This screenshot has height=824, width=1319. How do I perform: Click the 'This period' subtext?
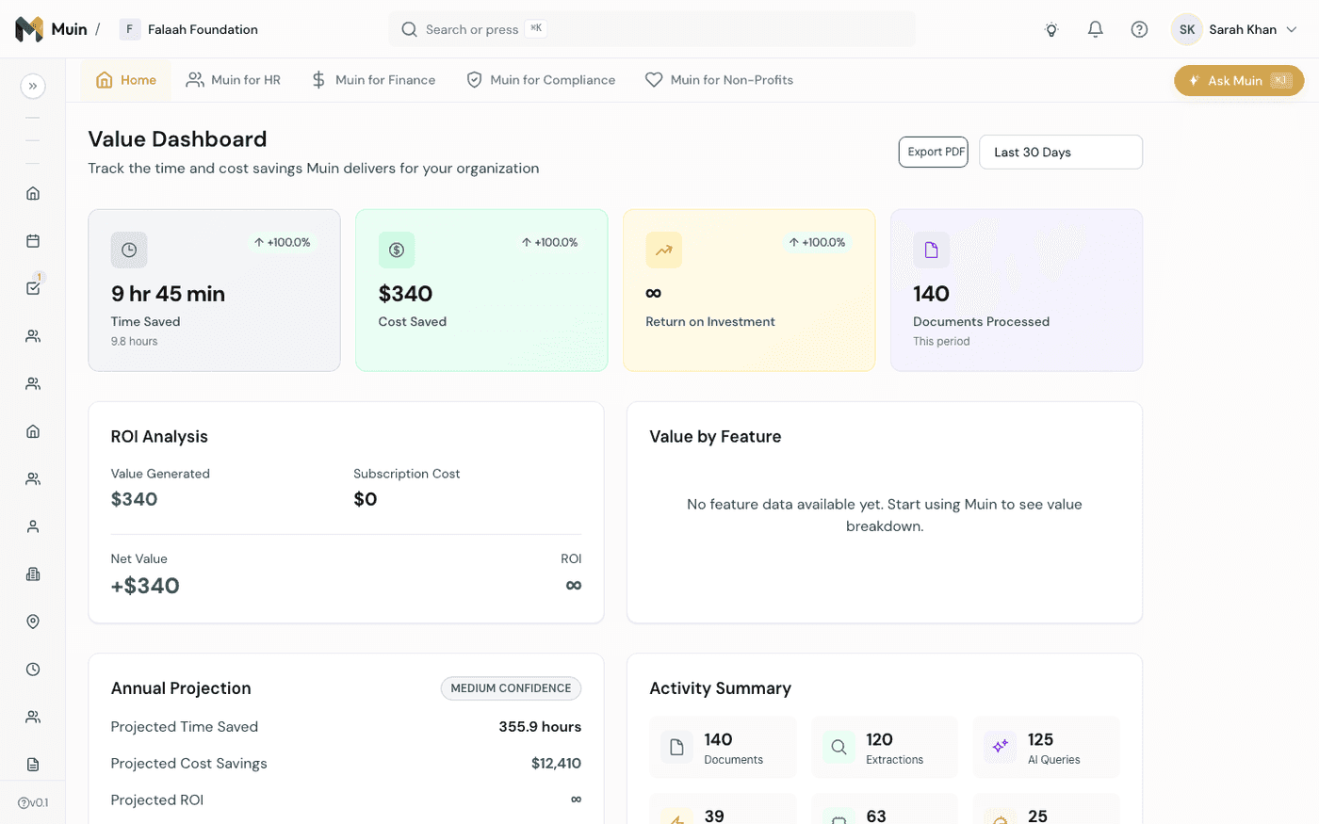(941, 341)
